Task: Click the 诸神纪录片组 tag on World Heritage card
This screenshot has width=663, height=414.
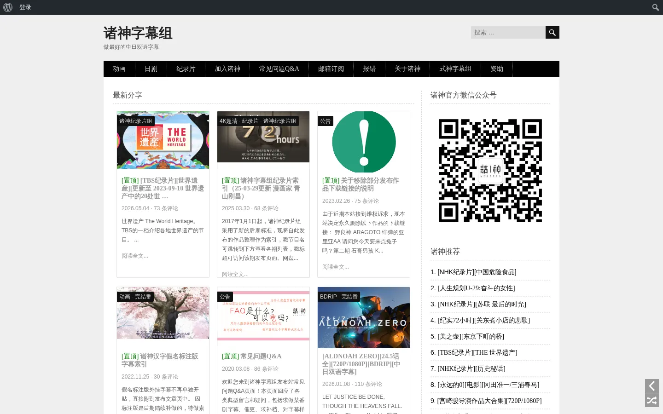Action: click(136, 121)
